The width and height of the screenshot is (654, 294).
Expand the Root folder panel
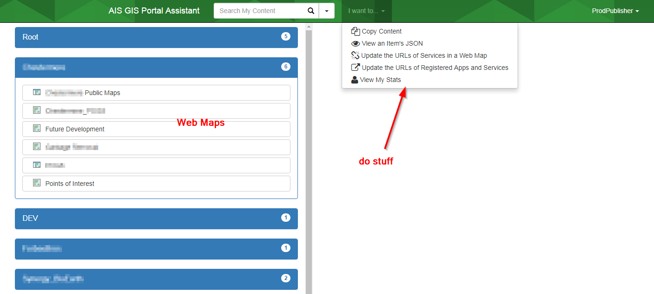(156, 37)
